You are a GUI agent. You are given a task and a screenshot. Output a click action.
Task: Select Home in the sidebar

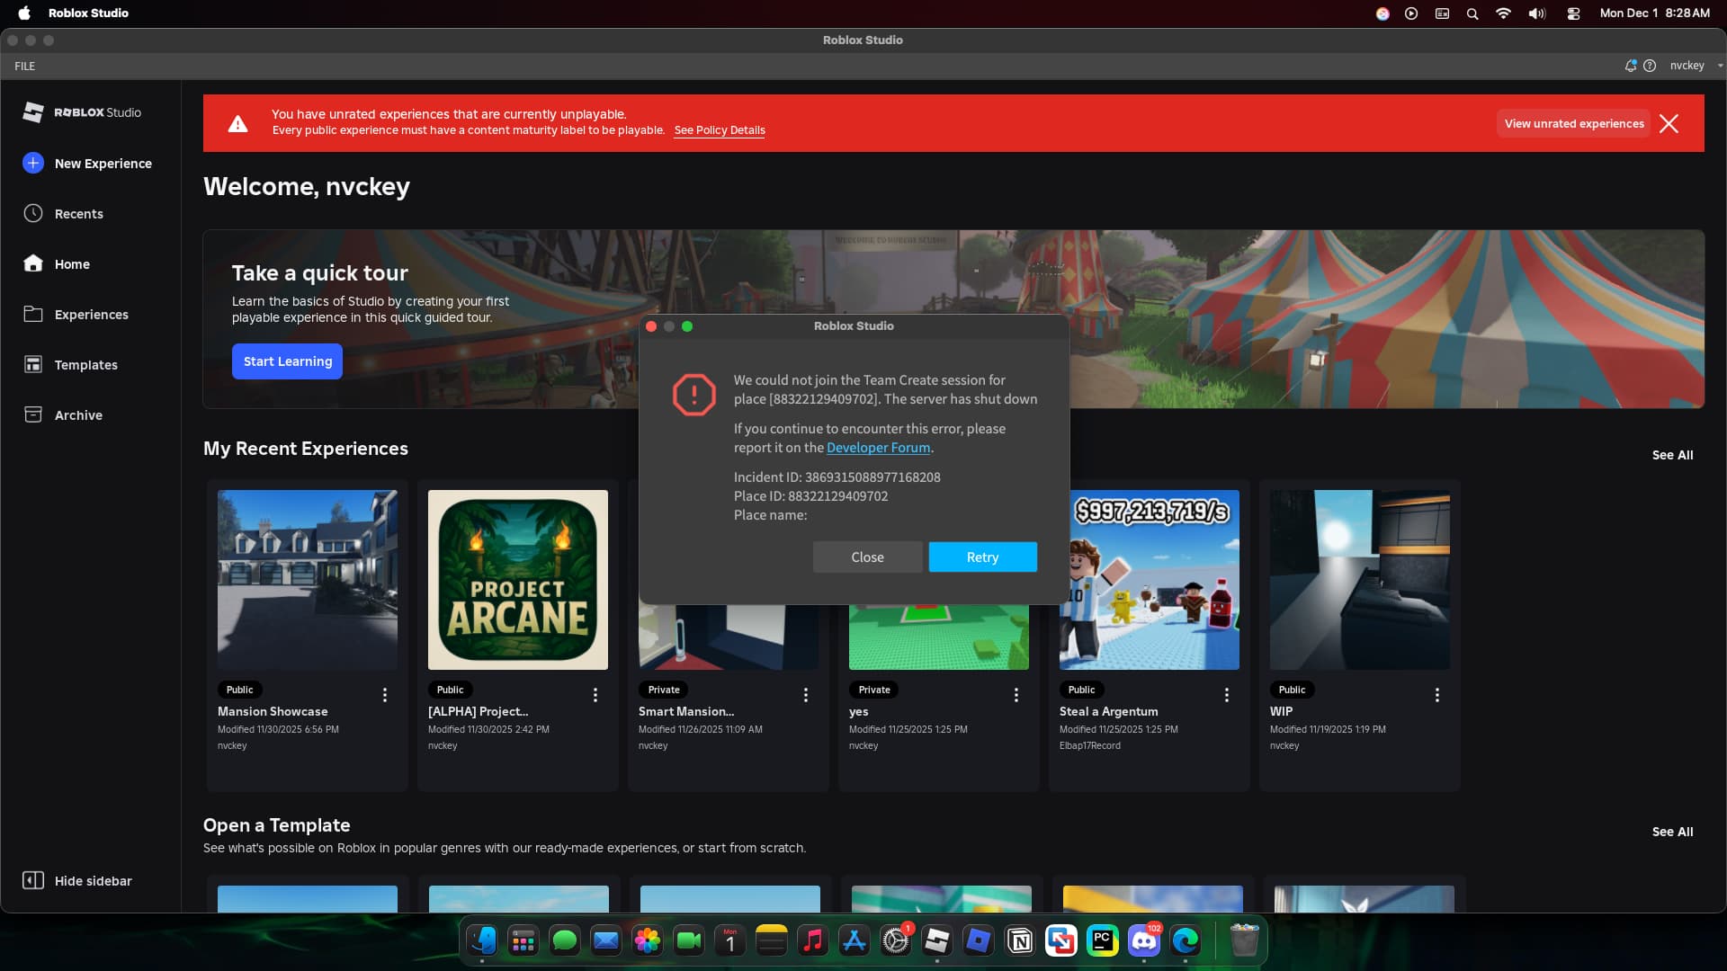pyautogui.click(x=71, y=264)
